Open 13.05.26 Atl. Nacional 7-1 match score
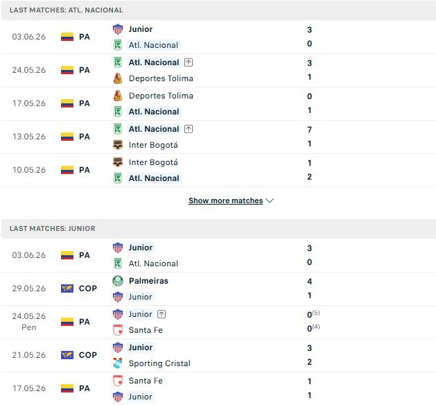Image resolution: width=436 pixels, height=405 pixels. (309, 137)
